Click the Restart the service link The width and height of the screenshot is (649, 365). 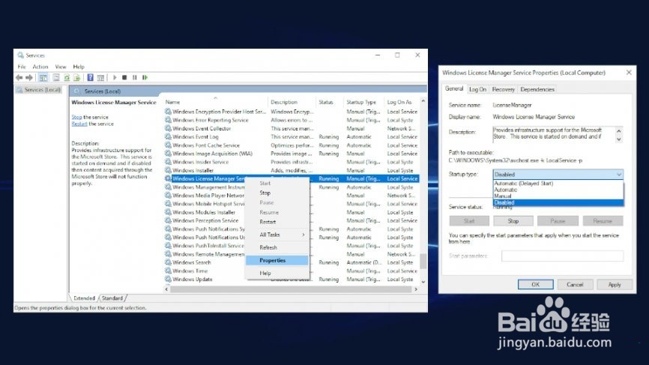pyautogui.click(x=79, y=124)
